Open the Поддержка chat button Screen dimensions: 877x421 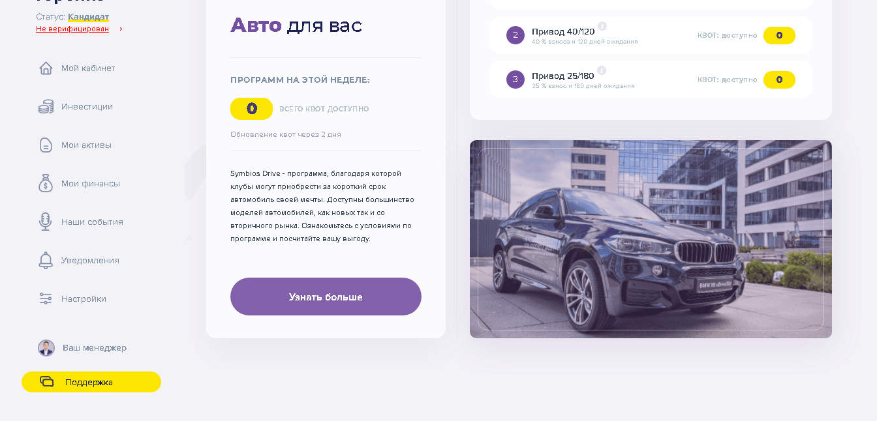91,382
